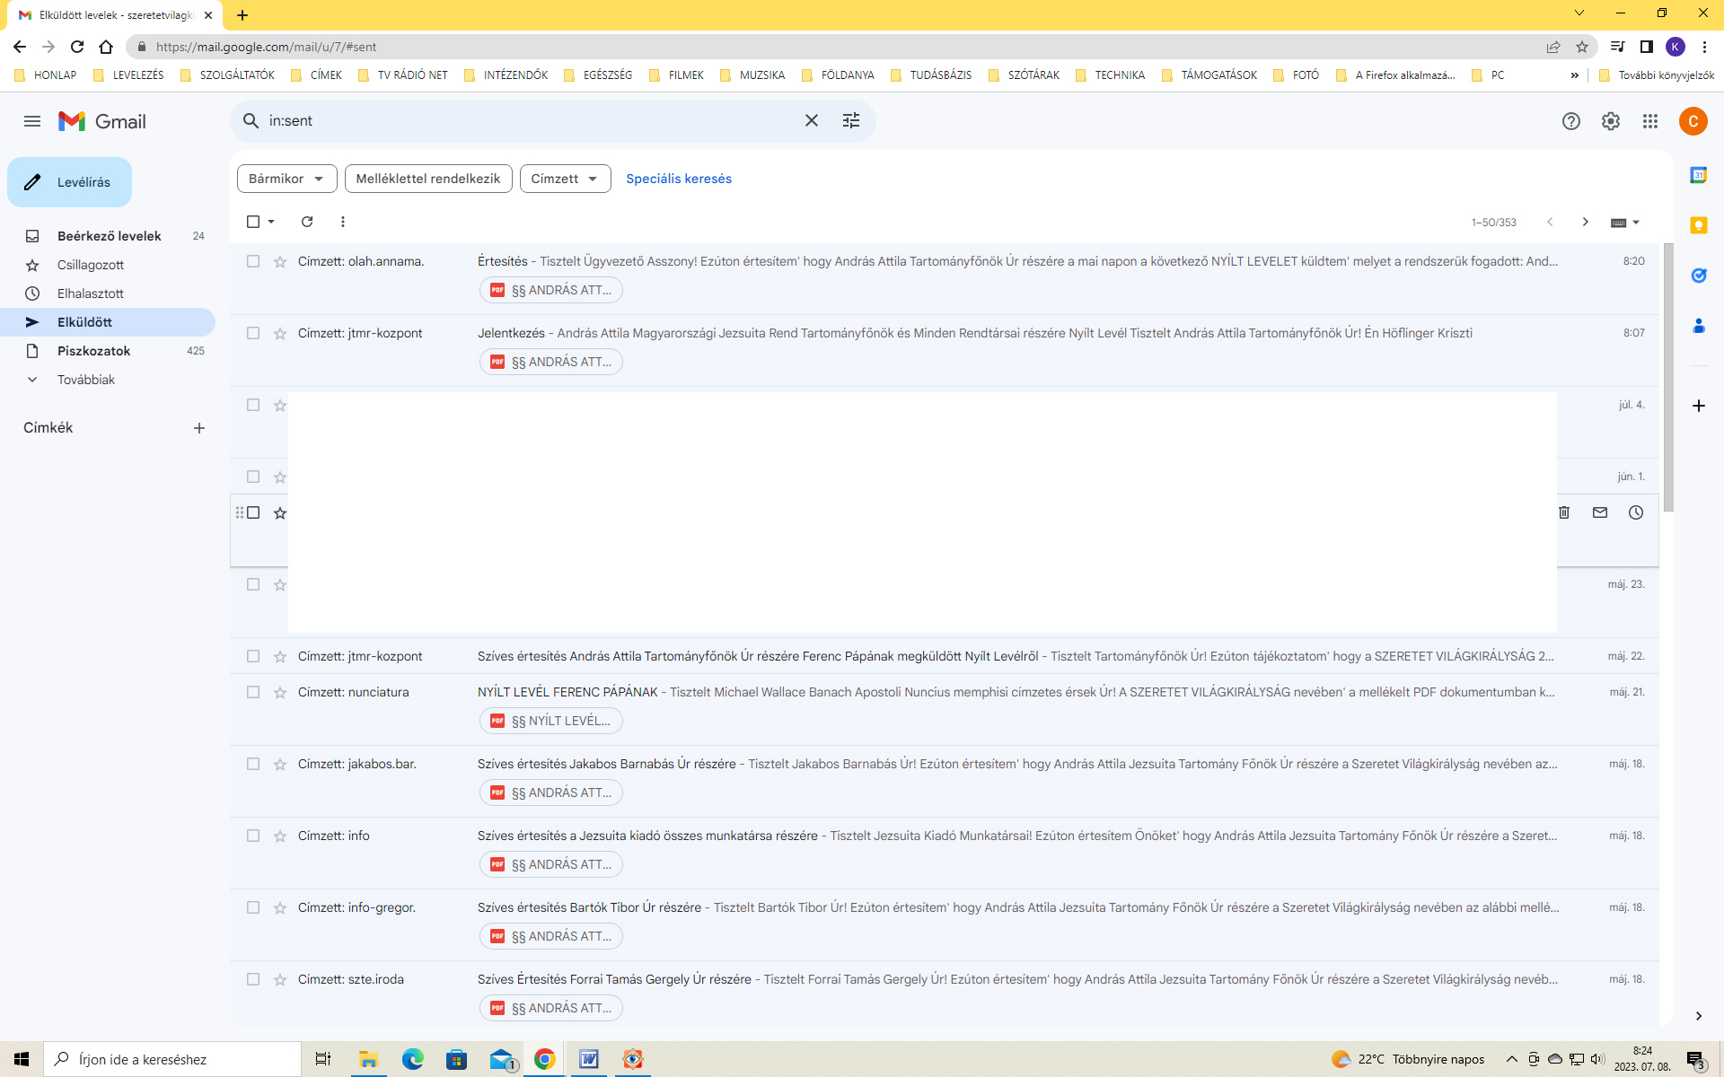The height and width of the screenshot is (1077, 1724).
Task: Select the Jelentkezés message checkbox
Action: (253, 333)
